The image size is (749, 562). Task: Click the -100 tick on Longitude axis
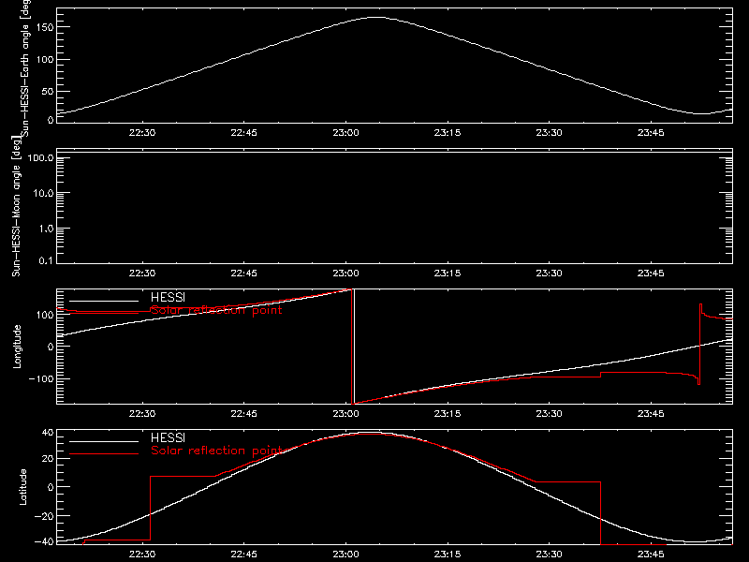pyautogui.click(x=41, y=378)
